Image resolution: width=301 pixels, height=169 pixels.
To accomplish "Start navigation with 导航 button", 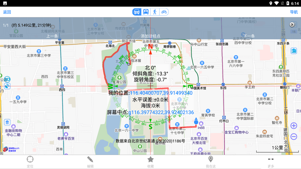I will point(294,12).
